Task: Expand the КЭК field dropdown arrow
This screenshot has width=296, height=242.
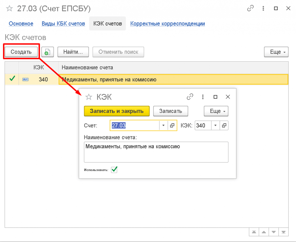Action: pos(215,125)
